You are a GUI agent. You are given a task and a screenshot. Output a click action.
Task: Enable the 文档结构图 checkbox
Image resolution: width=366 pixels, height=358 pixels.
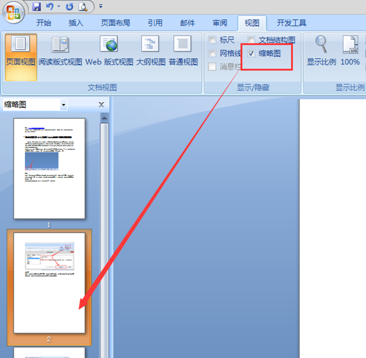251,40
